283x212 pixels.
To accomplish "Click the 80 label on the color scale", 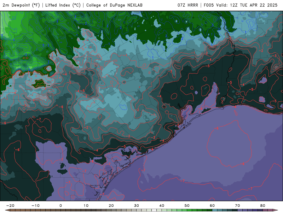I will point(263,206).
